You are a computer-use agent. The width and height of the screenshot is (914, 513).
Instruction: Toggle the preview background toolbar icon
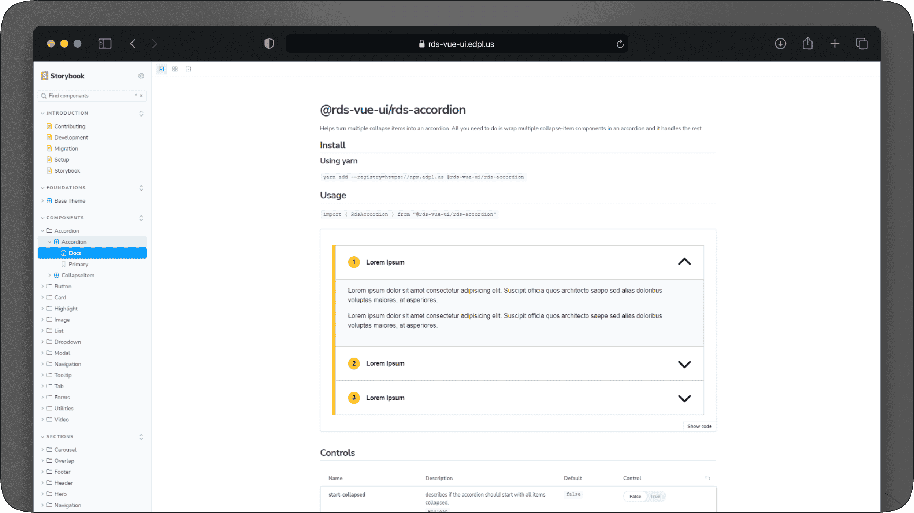click(x=161, y=69)
